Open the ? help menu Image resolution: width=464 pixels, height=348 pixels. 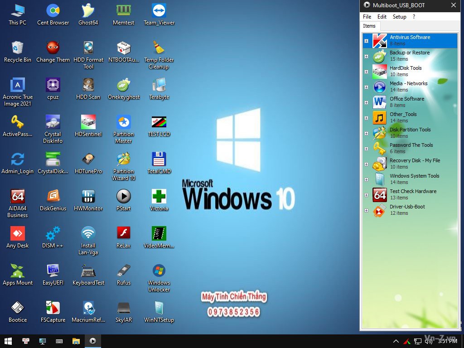414,17
